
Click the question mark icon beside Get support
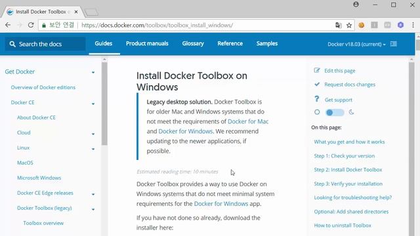click(316, 99)
